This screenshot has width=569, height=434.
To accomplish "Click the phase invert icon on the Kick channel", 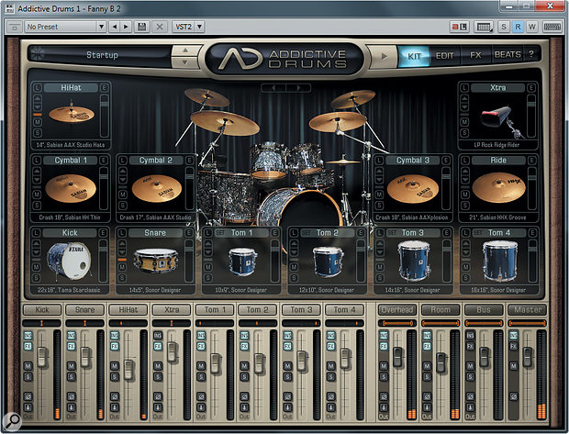I will tap(28, 396).
